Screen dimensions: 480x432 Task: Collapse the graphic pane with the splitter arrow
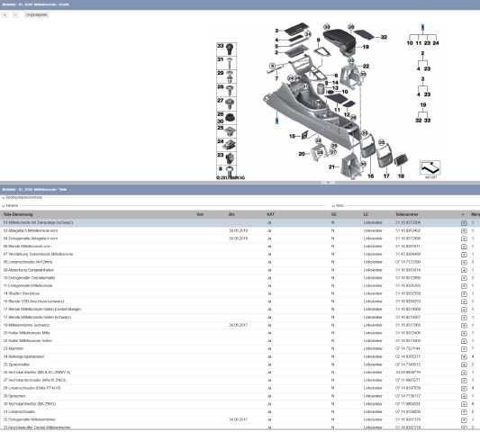[x=328, y=183]
